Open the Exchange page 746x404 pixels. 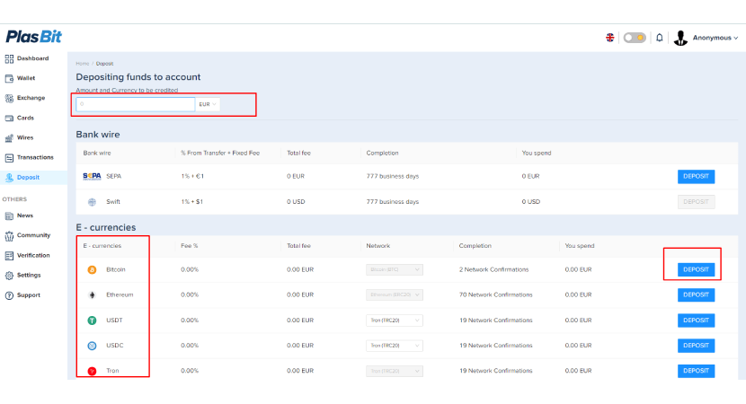point(31,98)
